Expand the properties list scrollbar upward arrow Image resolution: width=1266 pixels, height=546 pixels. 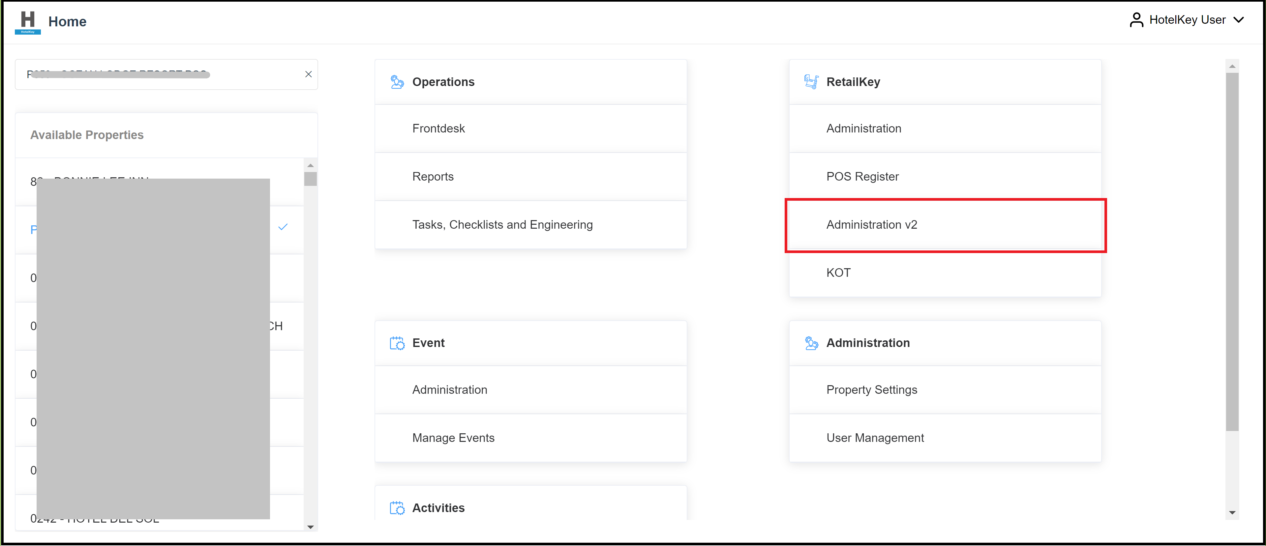point(311,165)
